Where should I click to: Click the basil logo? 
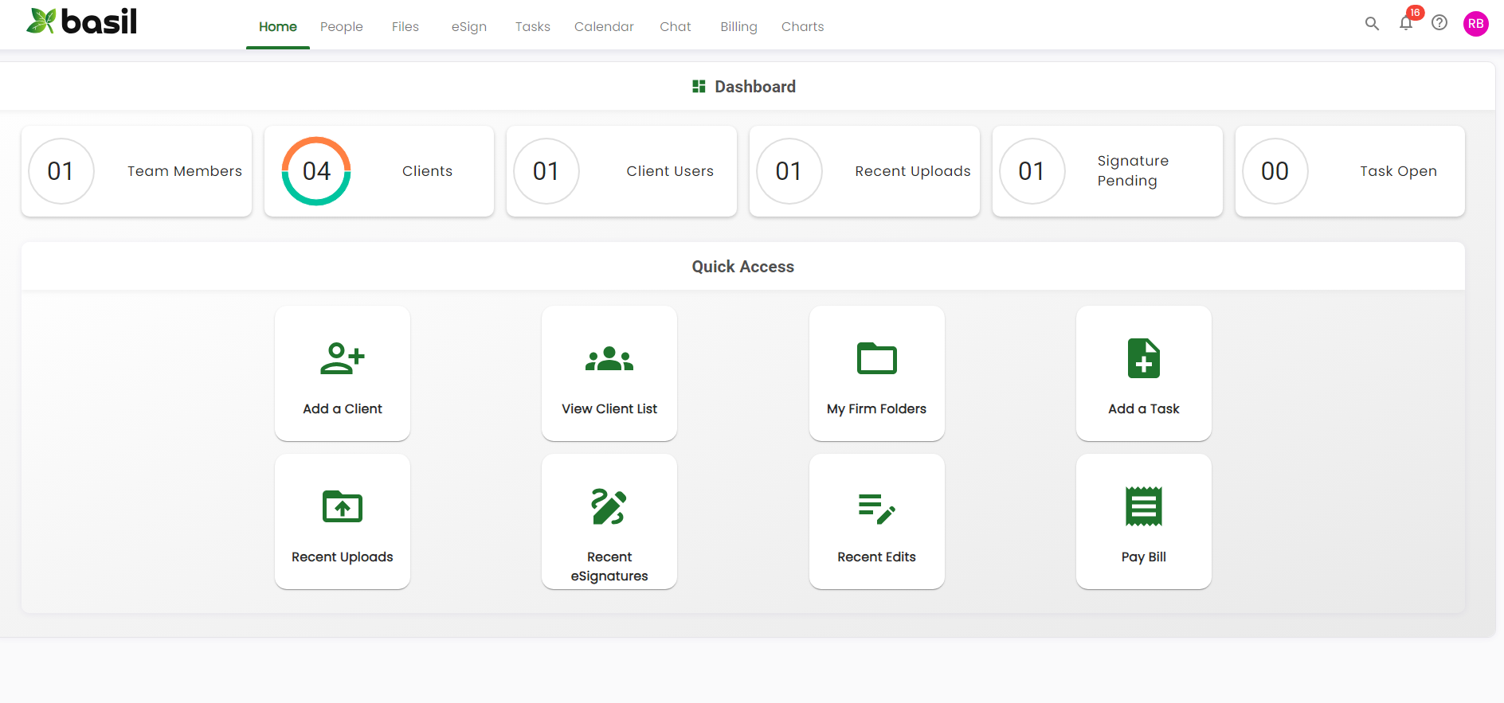[82, 21]
